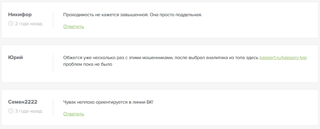The image size is (320, 129).
Task: Click the text "проблем пока не было"
Action: click(x=88, y=64)
